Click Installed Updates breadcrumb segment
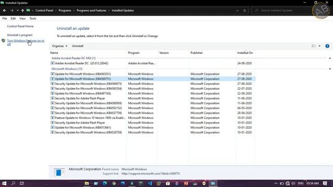 tap(123, 10)
